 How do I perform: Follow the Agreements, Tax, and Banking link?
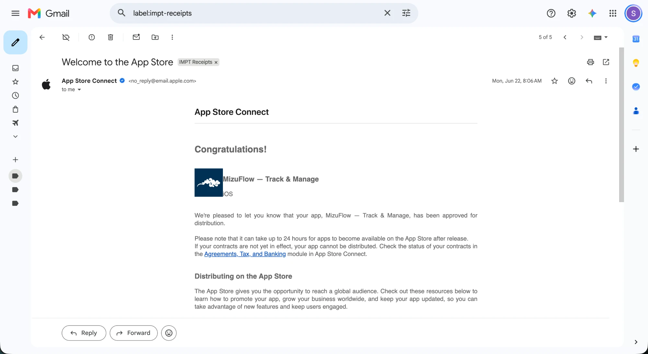[x=245, y=254]
